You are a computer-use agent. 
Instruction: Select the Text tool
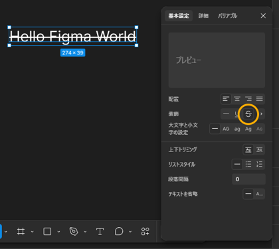coord(100,232)
